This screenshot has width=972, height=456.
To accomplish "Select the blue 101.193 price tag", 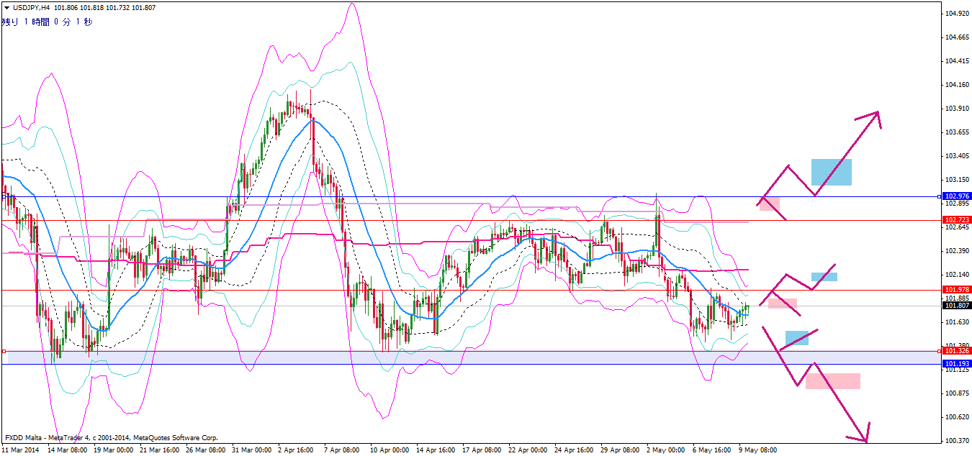I will [x=957, y=364].
